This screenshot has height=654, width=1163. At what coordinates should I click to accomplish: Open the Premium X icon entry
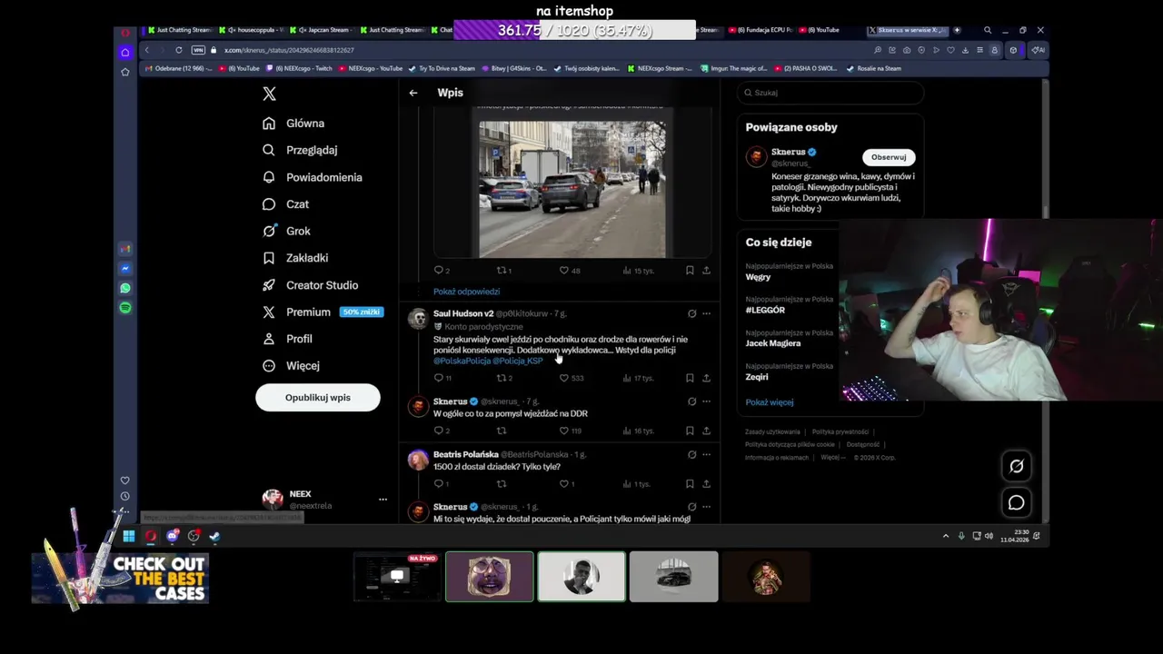[x=269, y=312]
